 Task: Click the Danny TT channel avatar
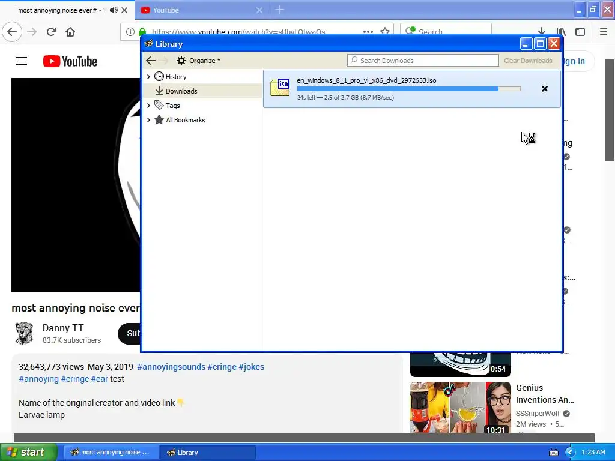(x=24, y=333)
